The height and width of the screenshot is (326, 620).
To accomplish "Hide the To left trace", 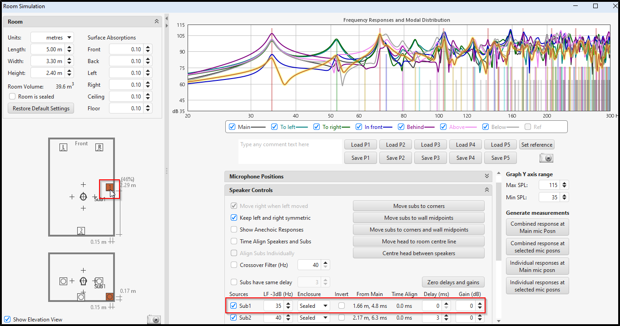I will [x=274, y=127].
